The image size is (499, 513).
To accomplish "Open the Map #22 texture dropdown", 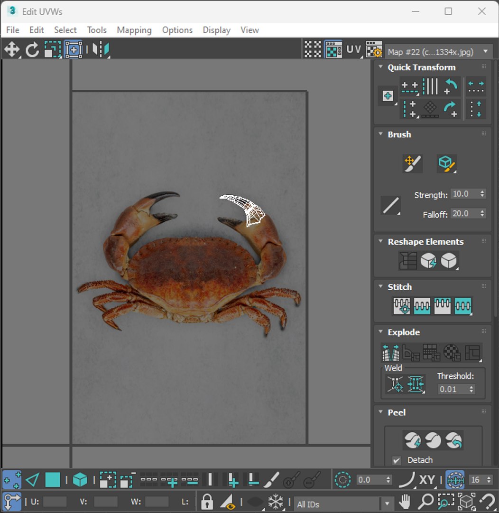I will tap(439, 52).
